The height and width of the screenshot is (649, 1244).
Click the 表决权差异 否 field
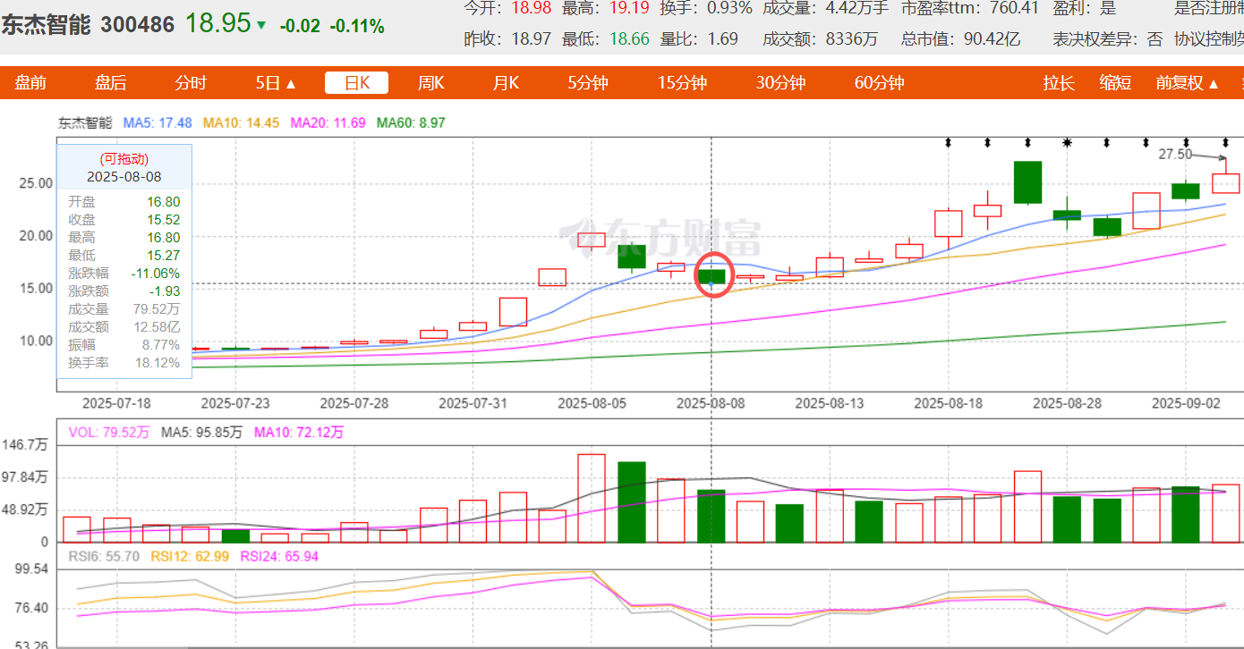coord(1108,38)
